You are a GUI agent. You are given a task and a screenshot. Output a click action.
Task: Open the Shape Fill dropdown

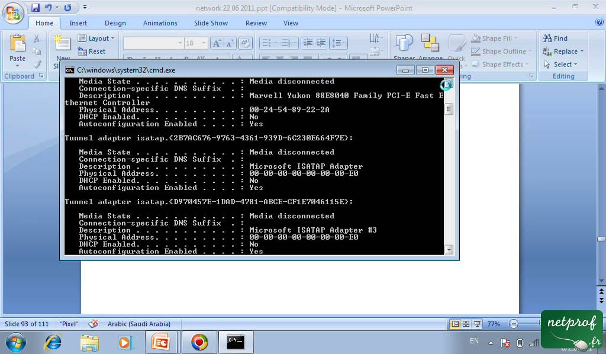[495, 38]
